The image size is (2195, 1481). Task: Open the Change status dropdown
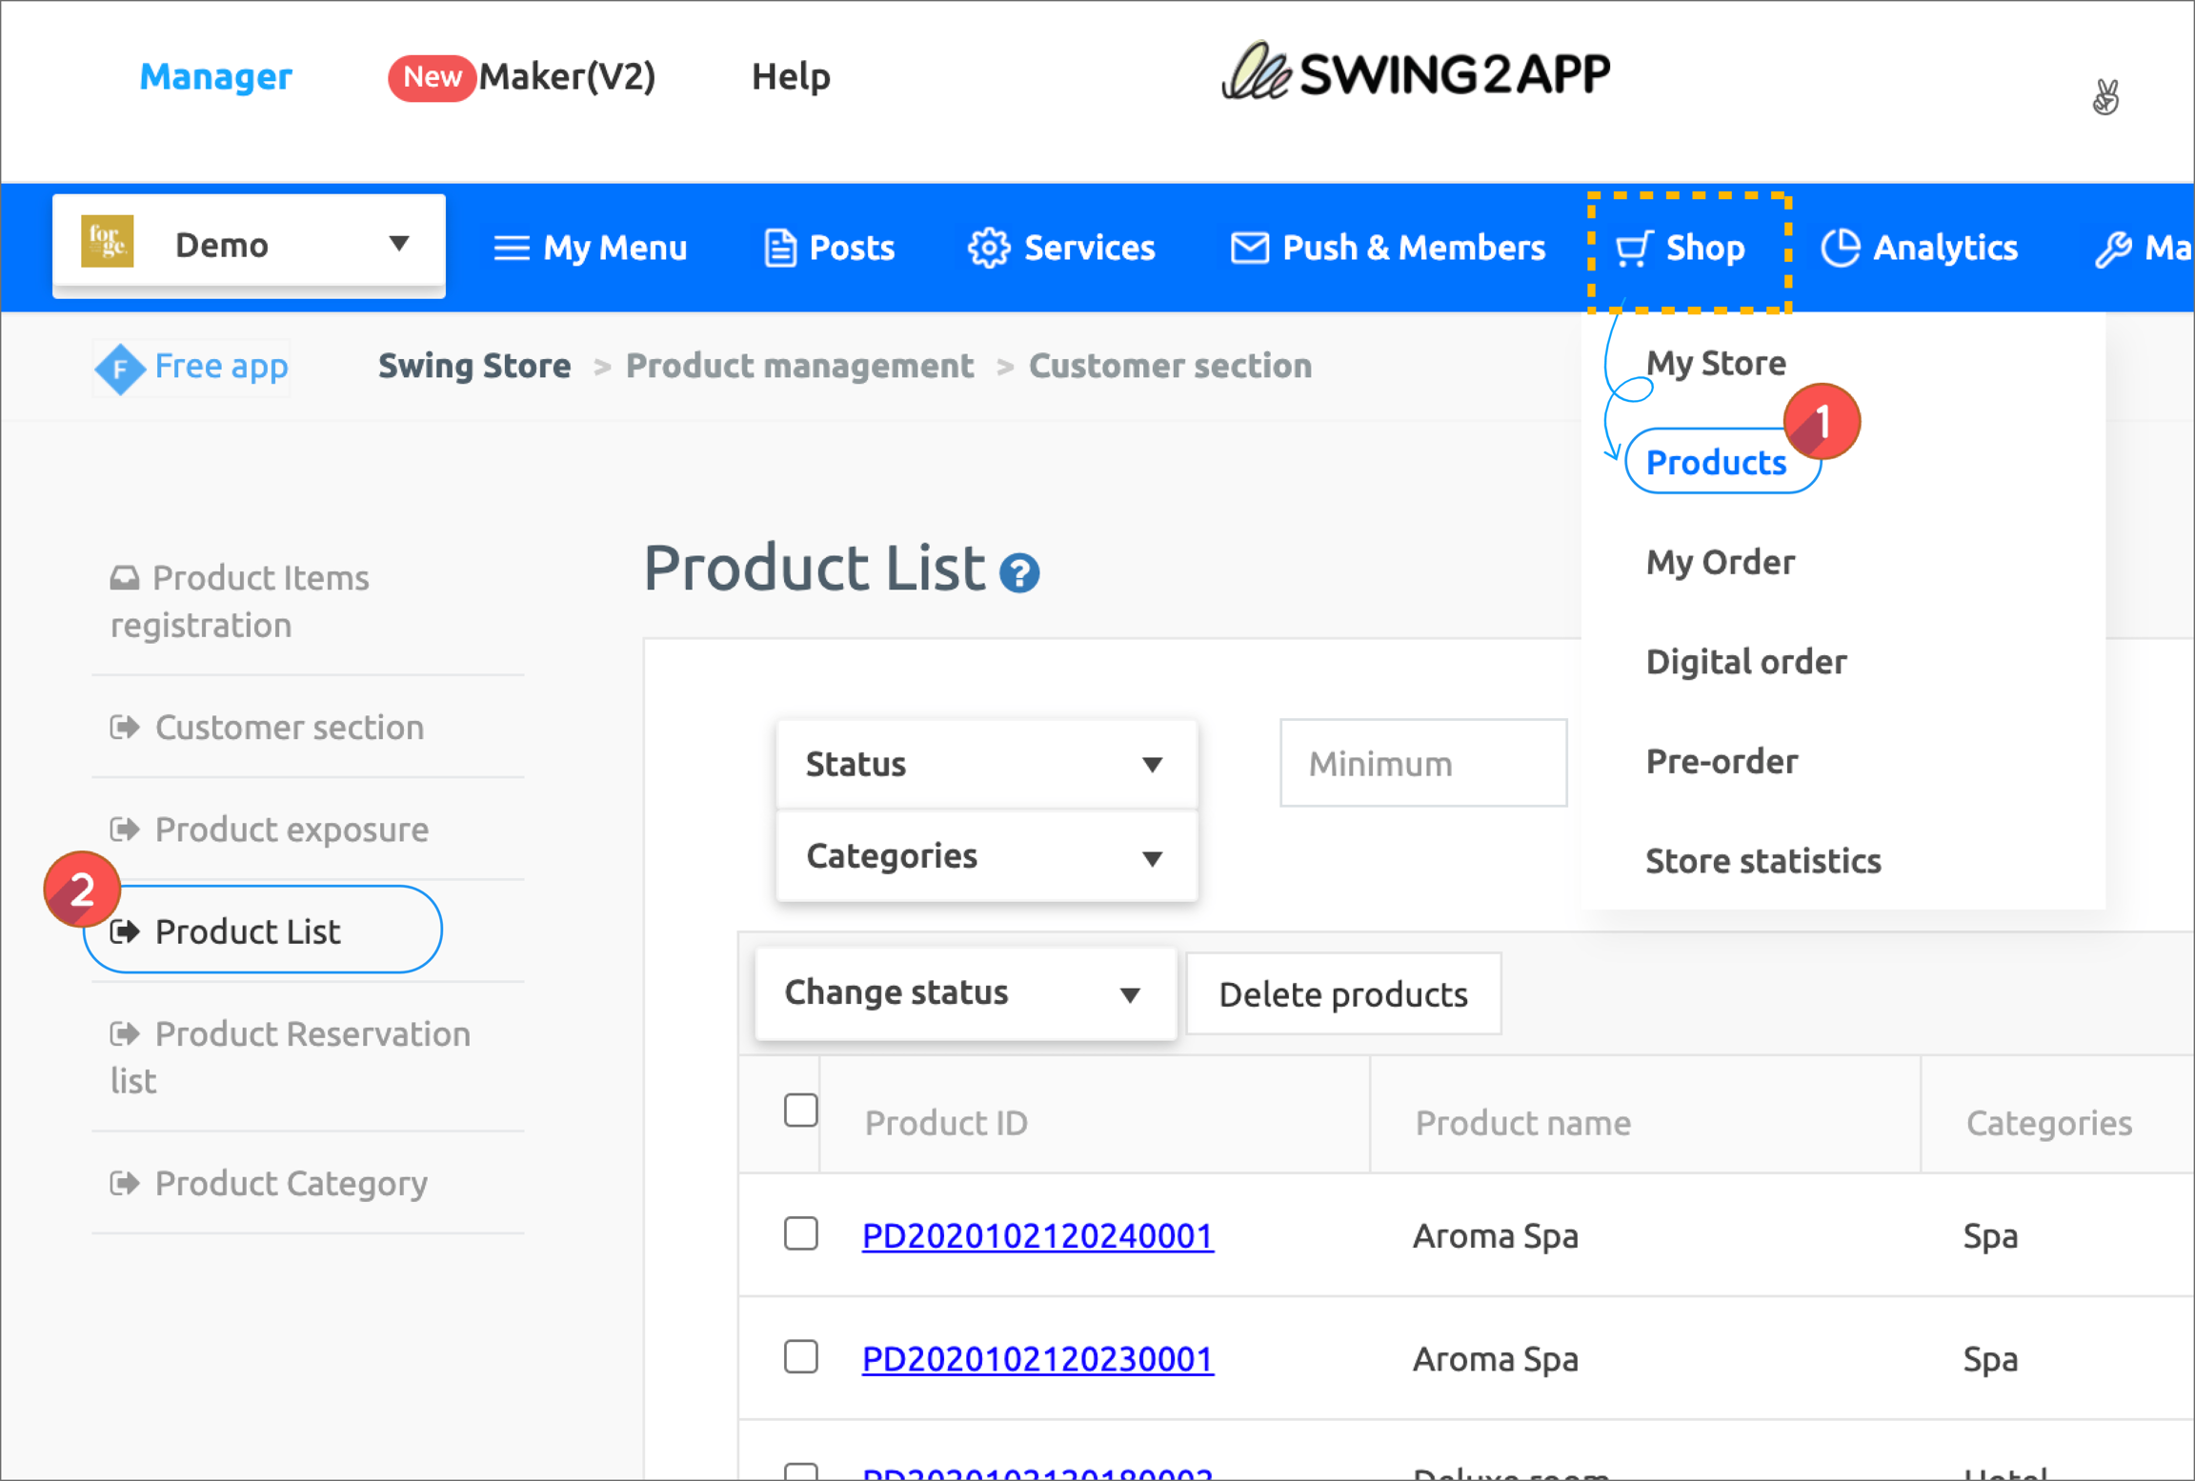[x=964, y=993]
